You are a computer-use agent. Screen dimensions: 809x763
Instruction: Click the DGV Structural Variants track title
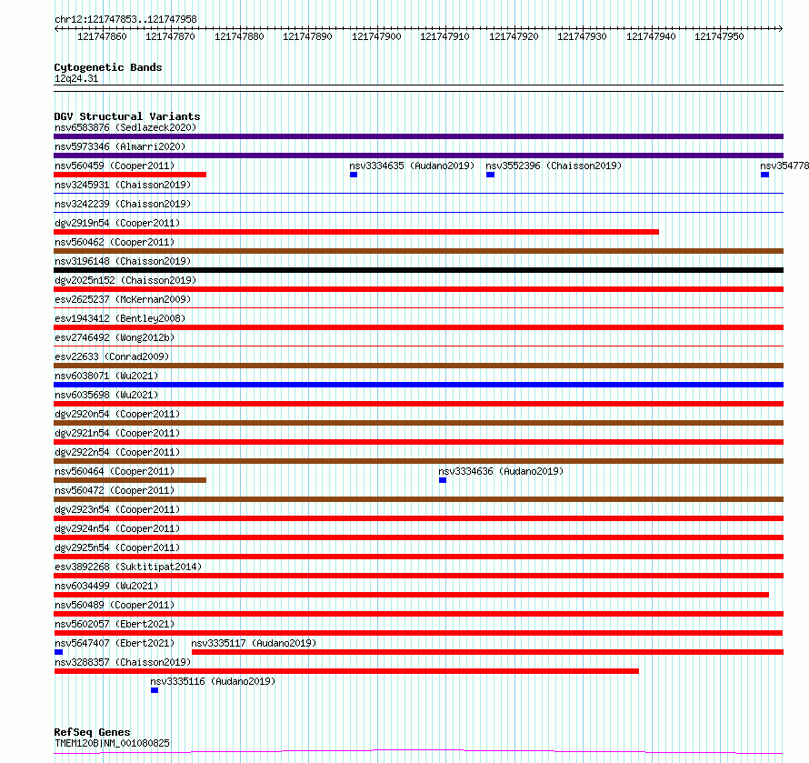pyautogui.click(x=127, y=116)
